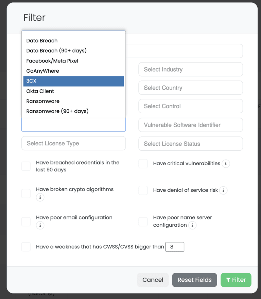Check the critical vulnerabilities checkbox
The image size is (261, 299).
pos(143,164)
